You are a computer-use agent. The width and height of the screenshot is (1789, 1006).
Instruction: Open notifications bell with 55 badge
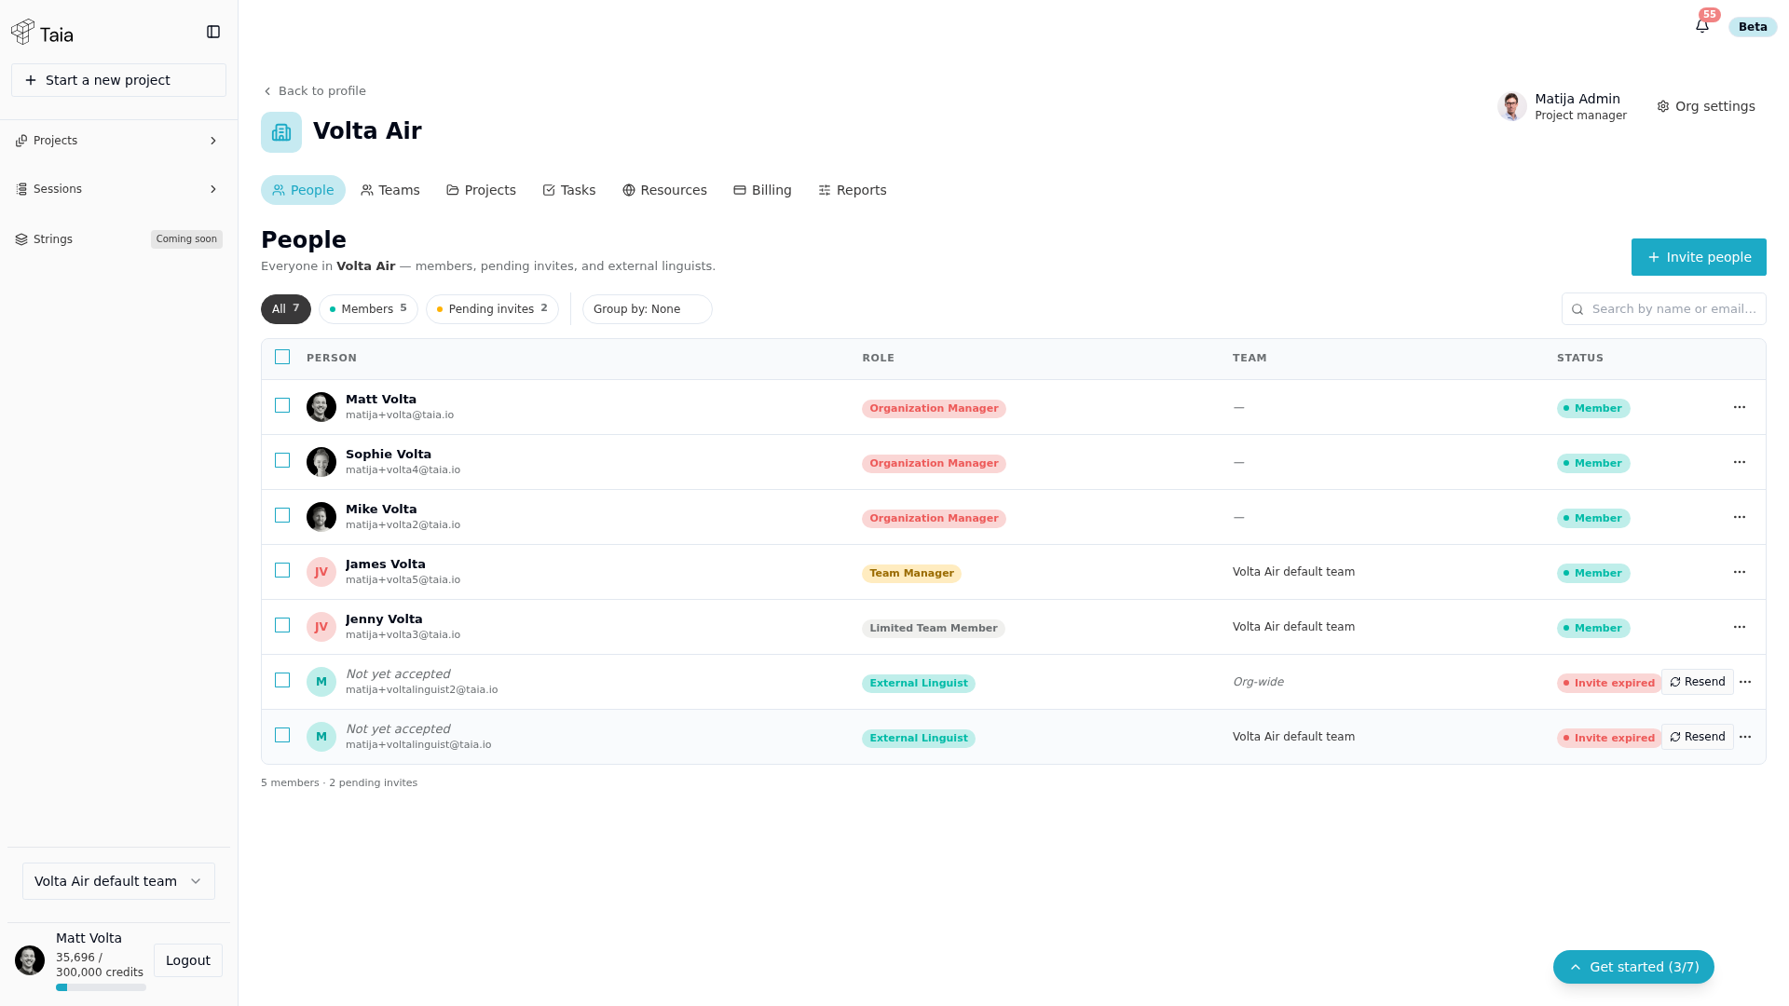tap(1702, 26)
